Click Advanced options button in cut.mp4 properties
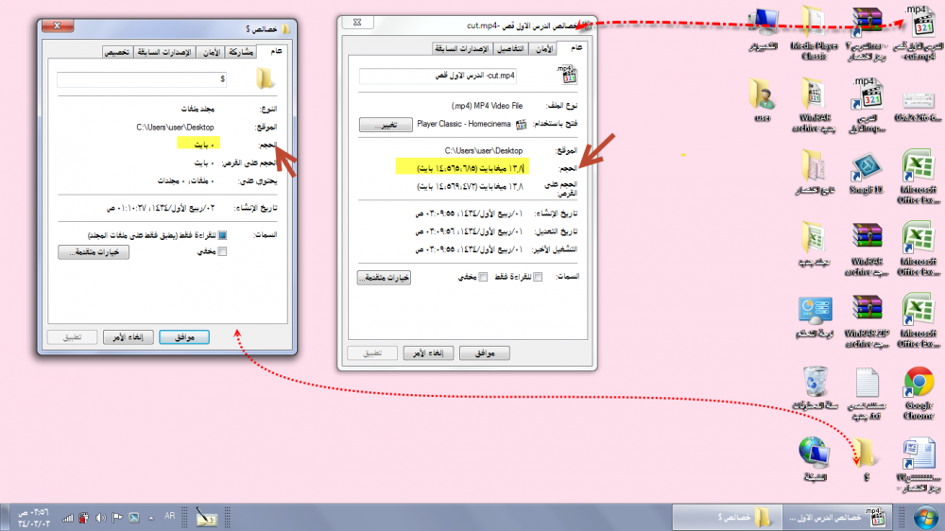945x531 pixels. [385, 277]
